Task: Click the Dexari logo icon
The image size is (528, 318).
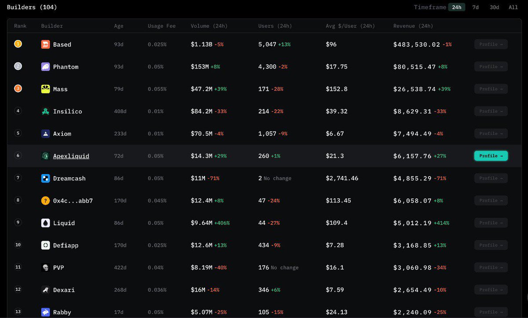Action: pos(45,290)
